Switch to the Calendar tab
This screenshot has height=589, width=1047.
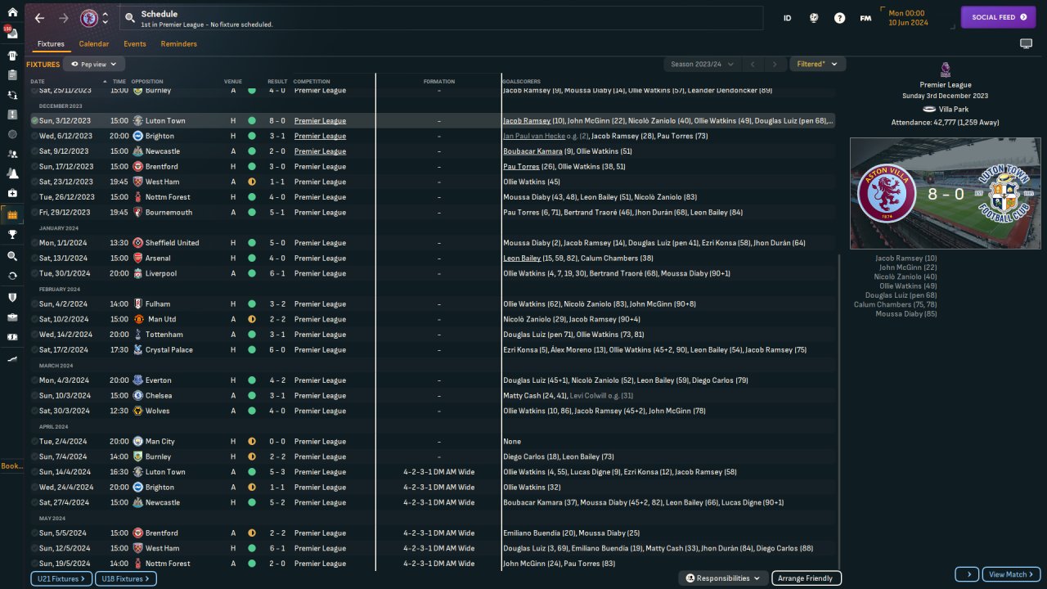click(94, 44)
